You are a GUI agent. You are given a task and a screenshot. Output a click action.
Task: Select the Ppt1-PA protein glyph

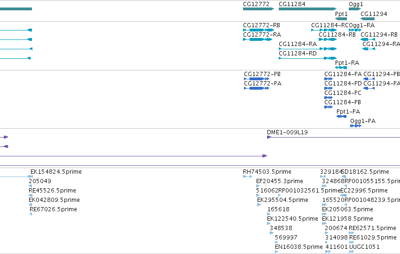click(x=342, y=116)
